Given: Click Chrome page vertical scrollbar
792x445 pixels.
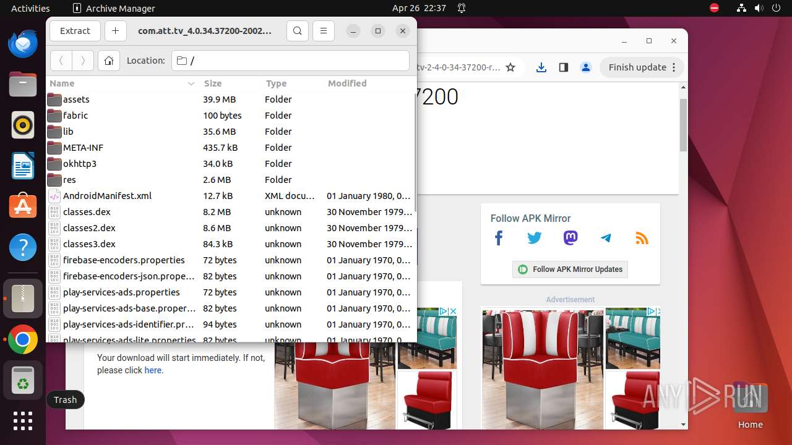Looking at the screenshot, I should [x=683, y=125].
